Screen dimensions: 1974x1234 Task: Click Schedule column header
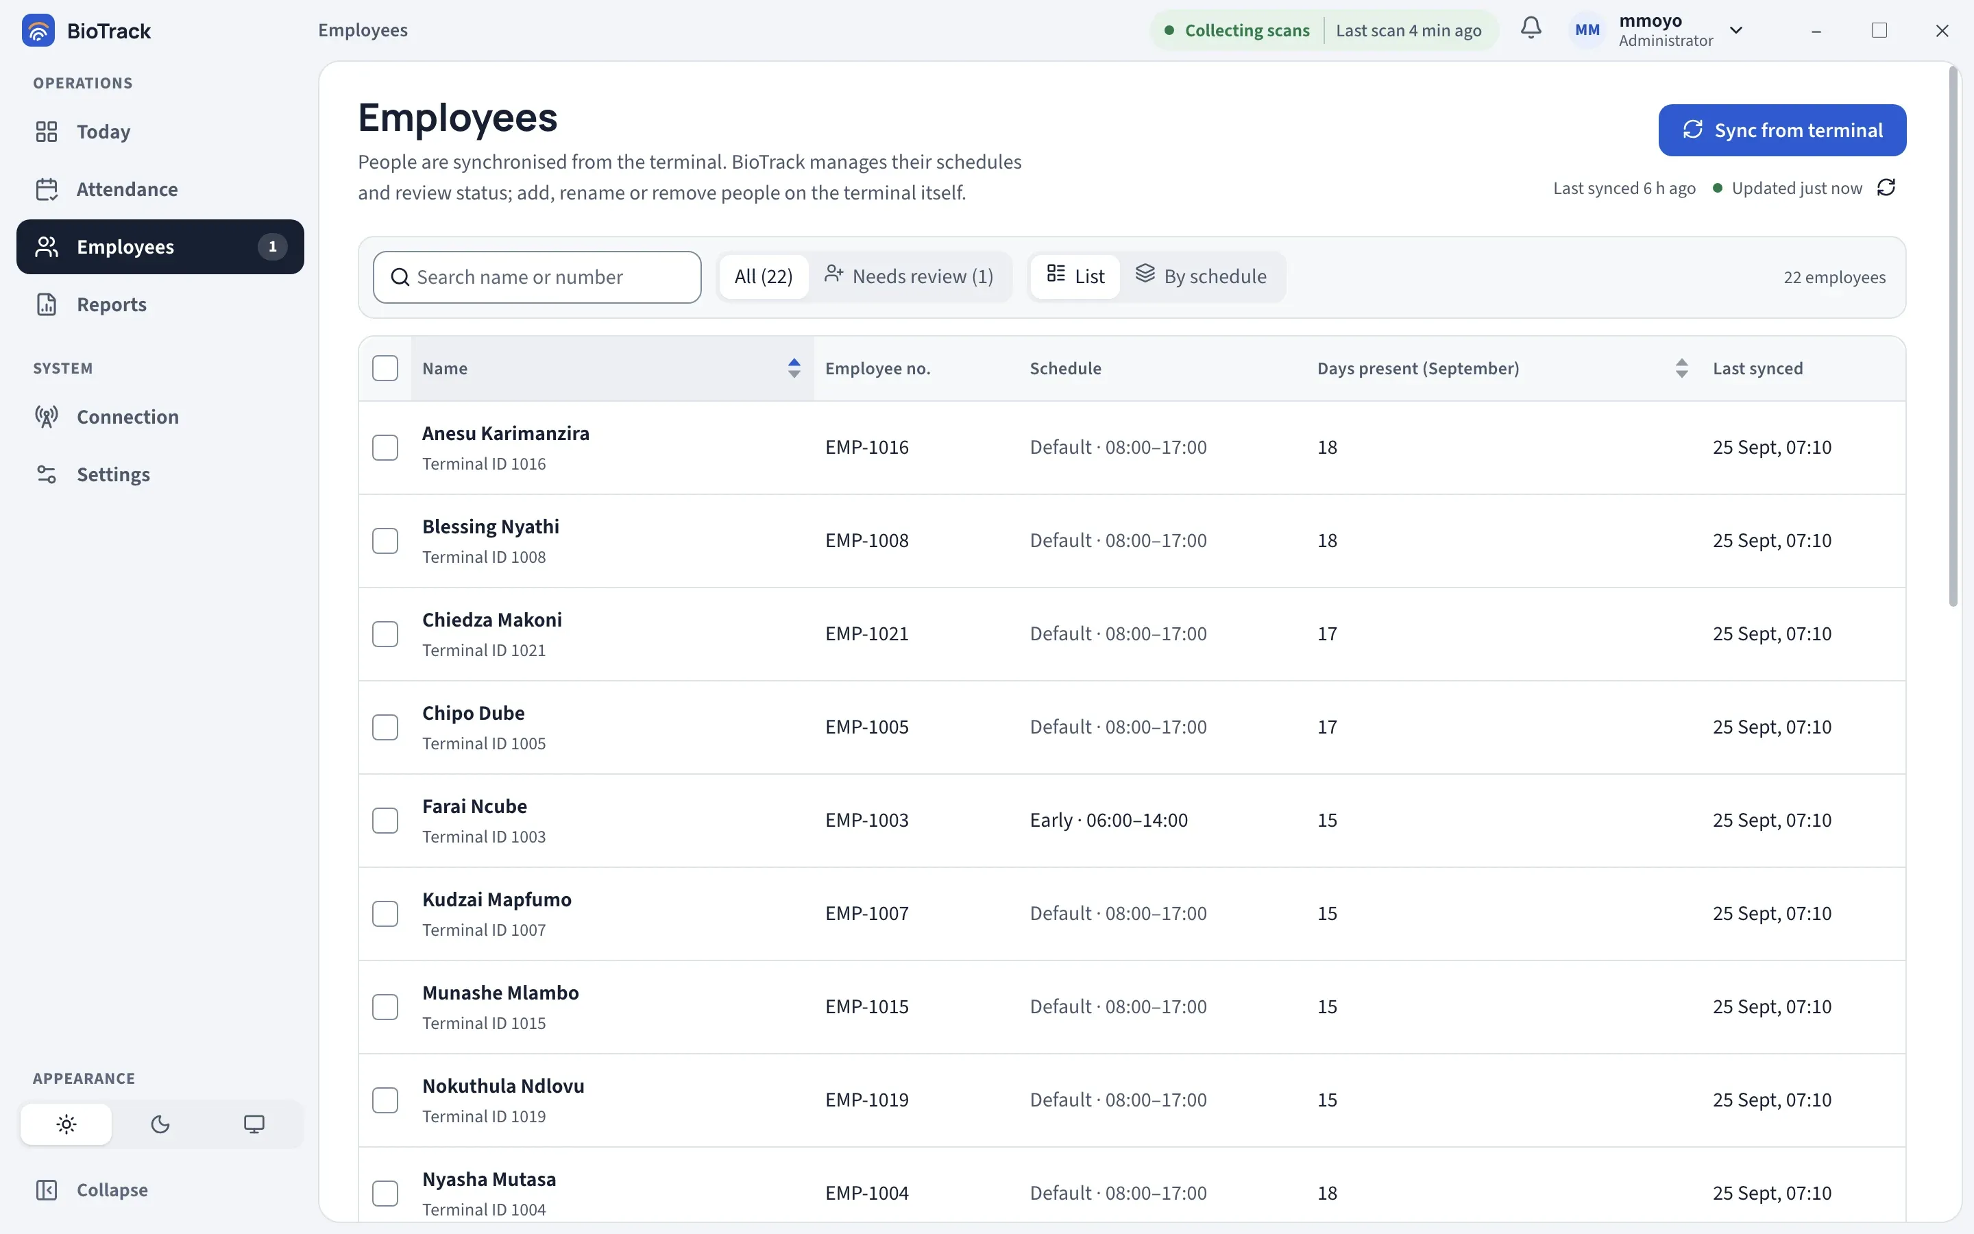point(1065,368)
